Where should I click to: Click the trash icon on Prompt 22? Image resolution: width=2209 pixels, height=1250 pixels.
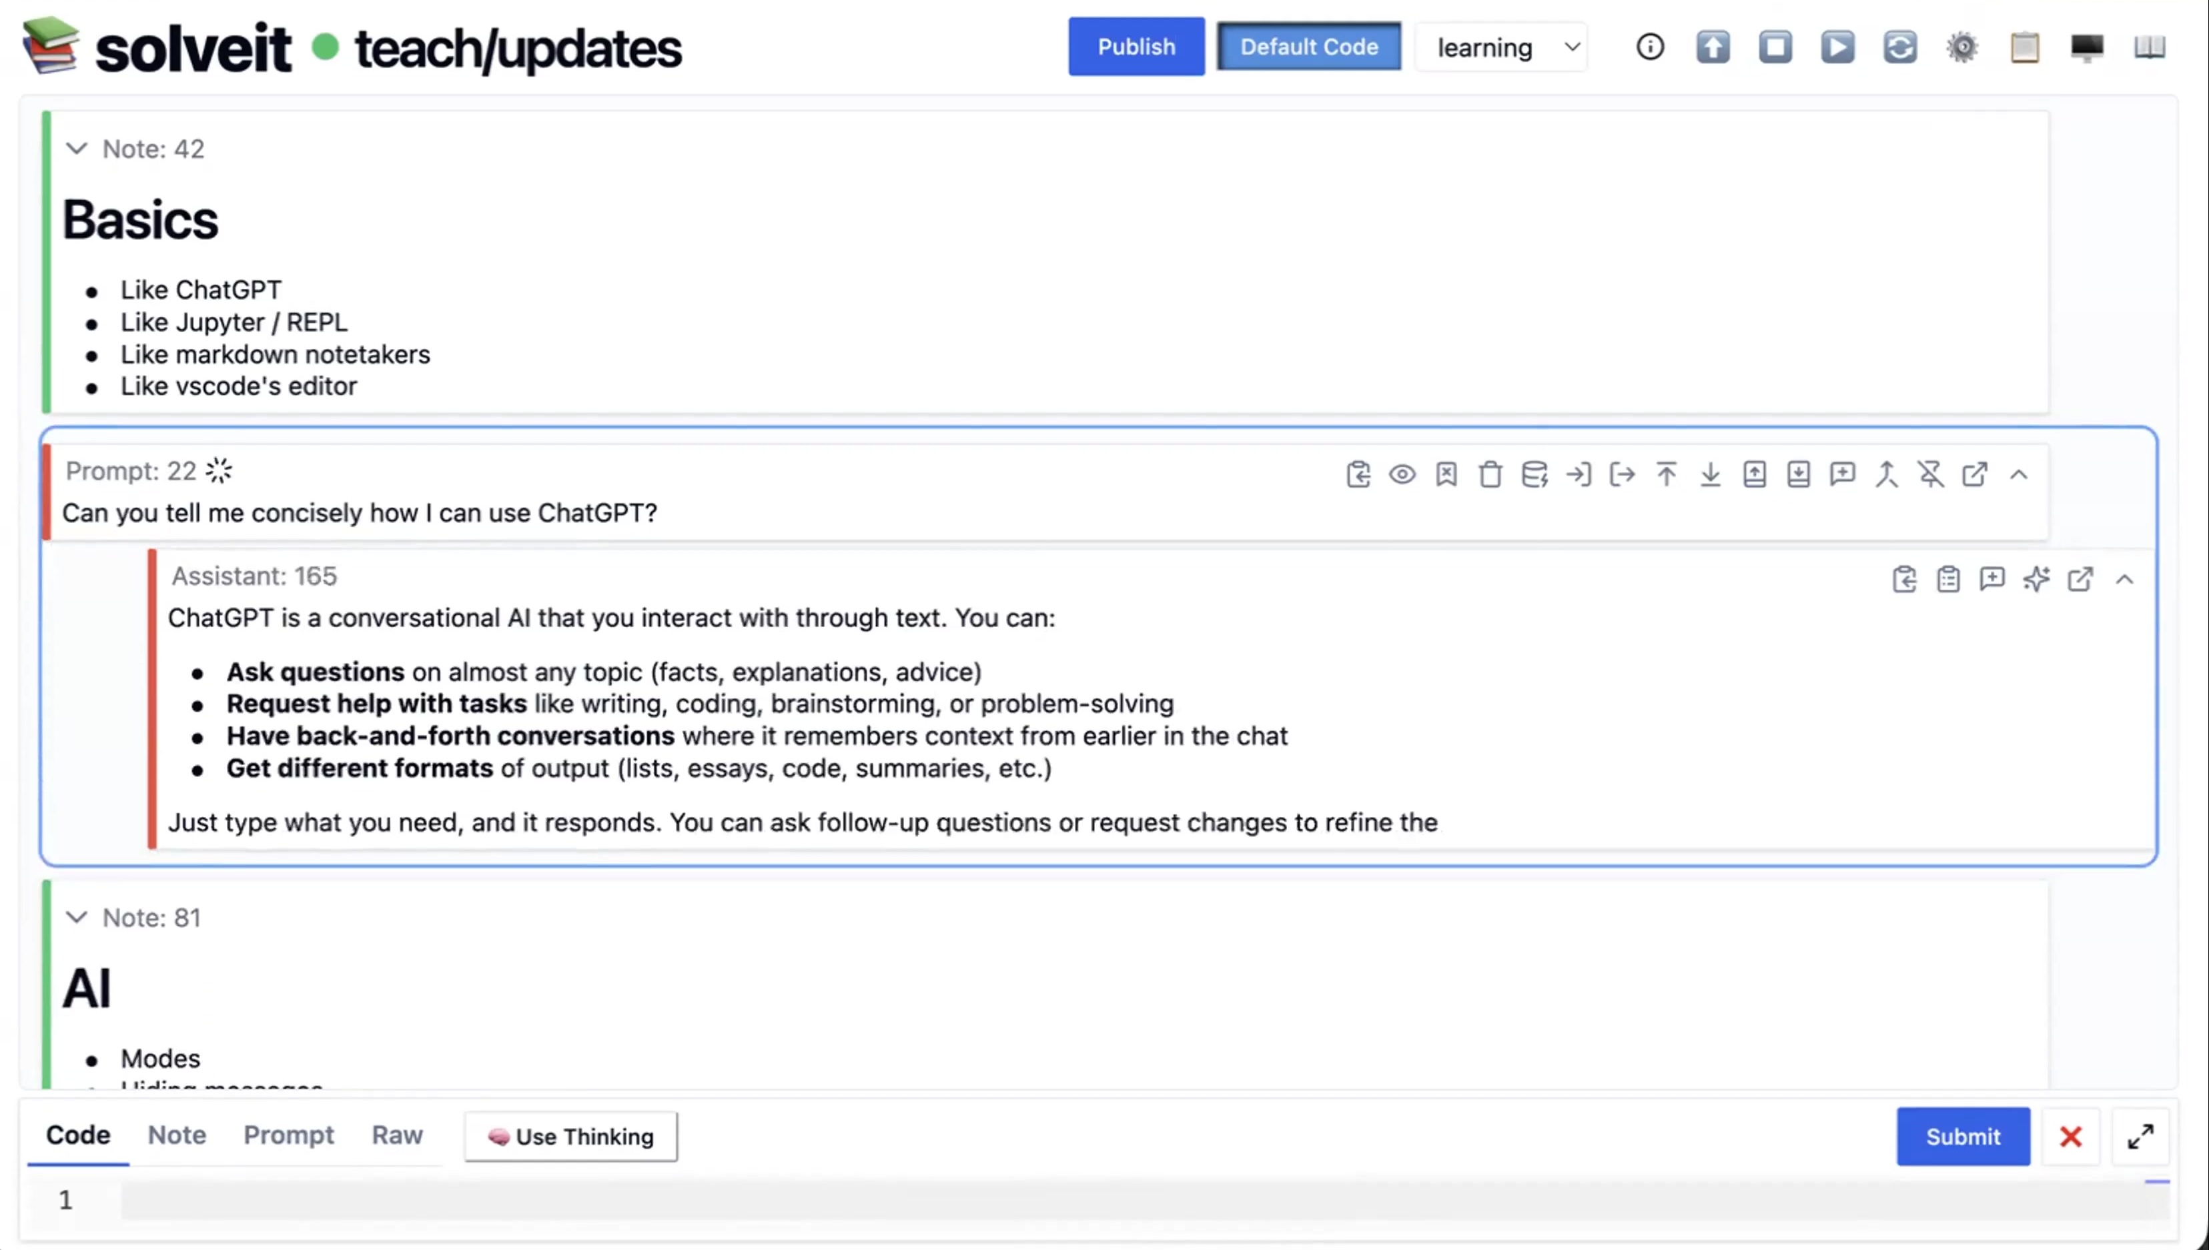1490,474
